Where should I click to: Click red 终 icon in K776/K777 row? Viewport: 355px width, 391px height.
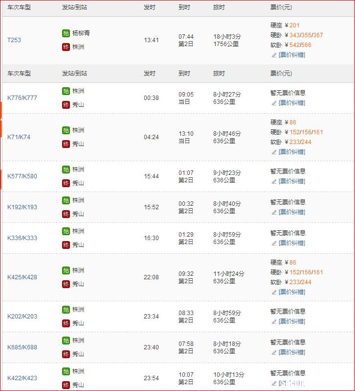pos(66,105)
